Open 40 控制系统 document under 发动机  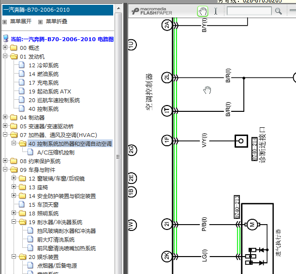point(44,109)
